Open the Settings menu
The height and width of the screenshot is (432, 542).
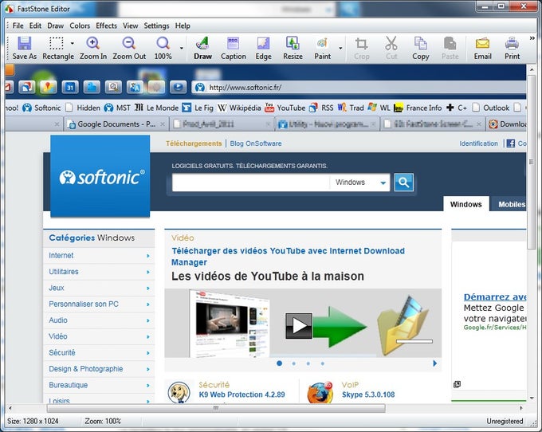[x=156, y=26]
